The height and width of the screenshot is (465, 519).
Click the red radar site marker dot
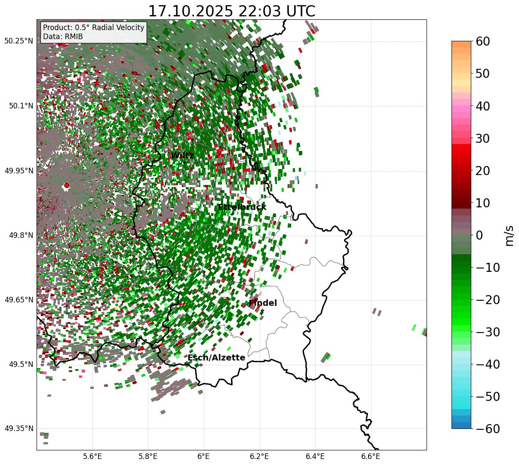pyautogui.click(x=66, y=185)
